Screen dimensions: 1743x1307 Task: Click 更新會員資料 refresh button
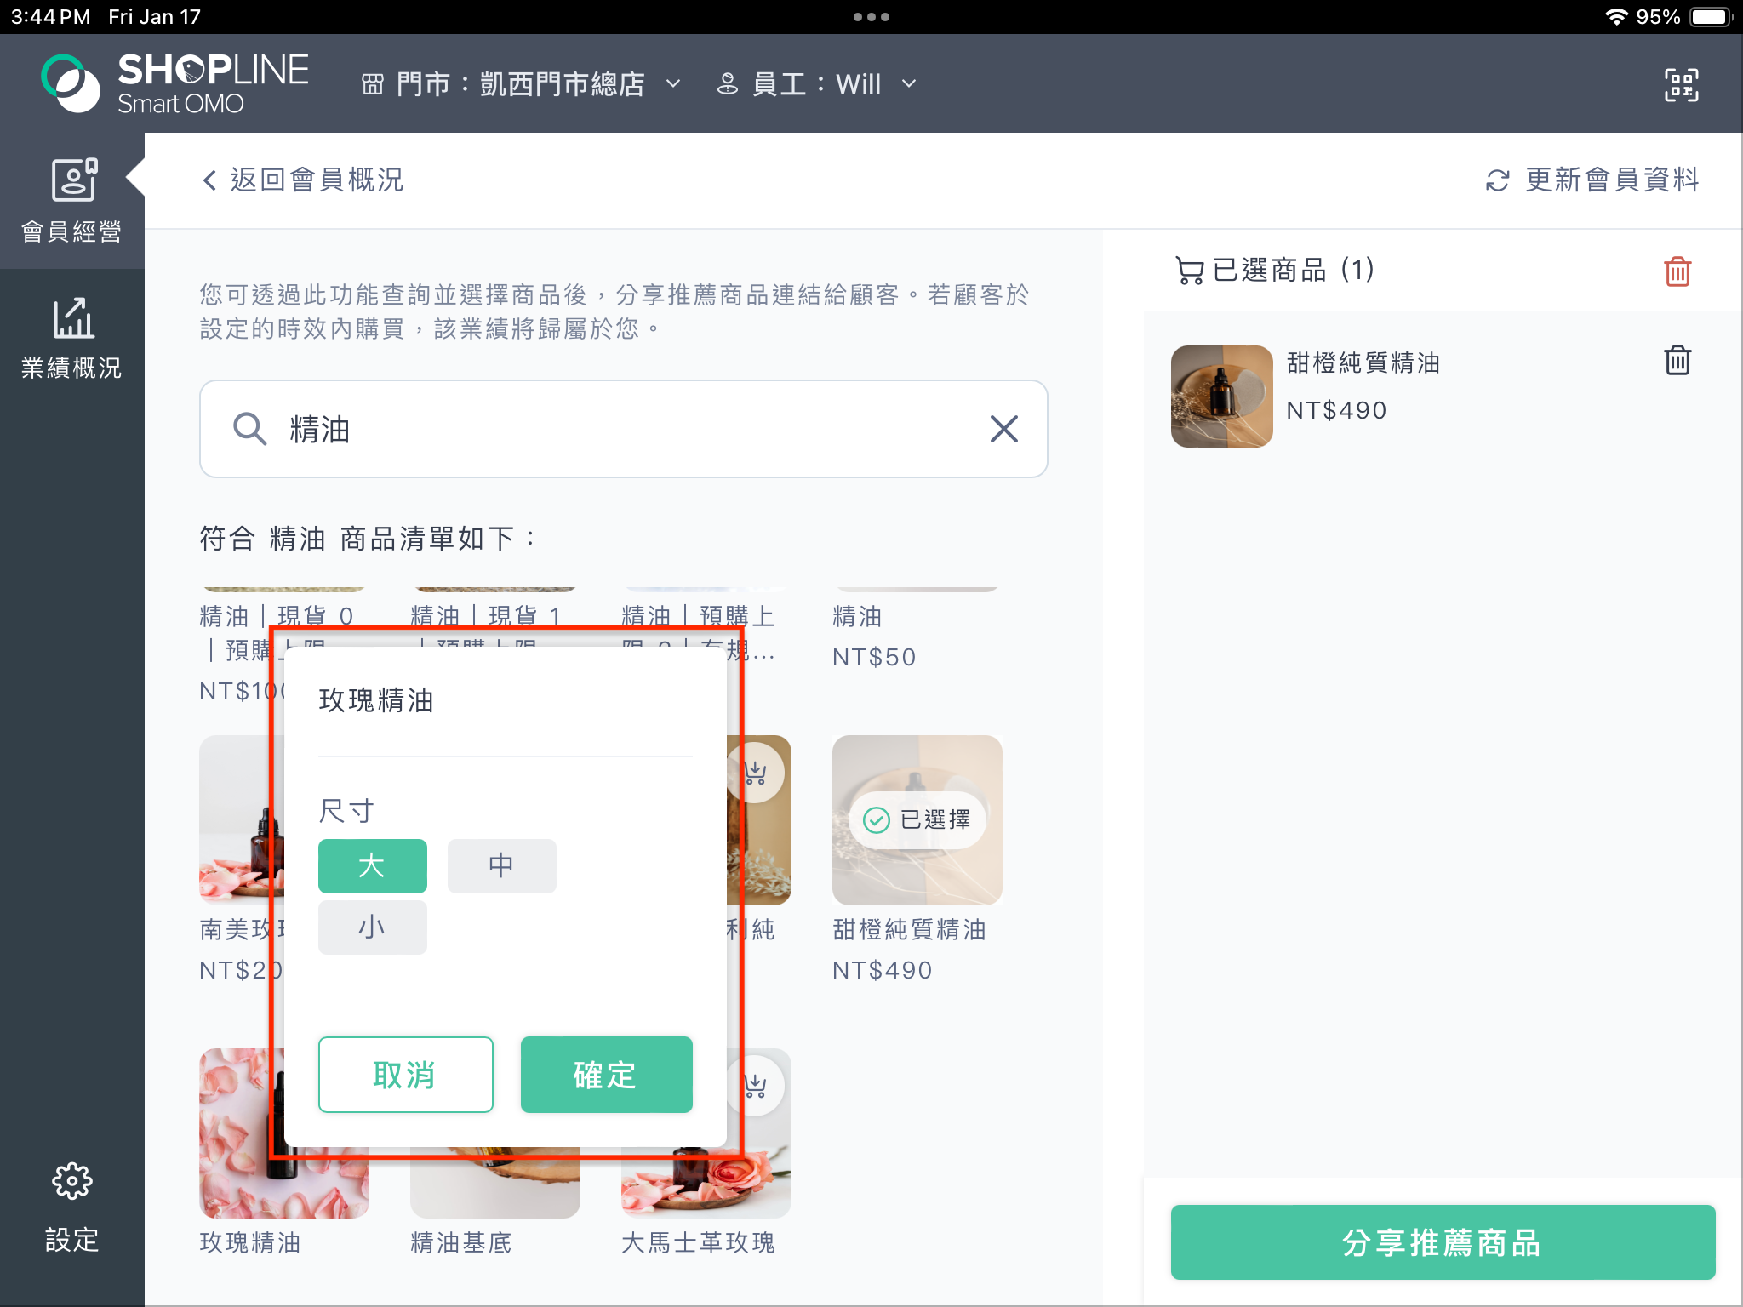tap(1592, 180)
